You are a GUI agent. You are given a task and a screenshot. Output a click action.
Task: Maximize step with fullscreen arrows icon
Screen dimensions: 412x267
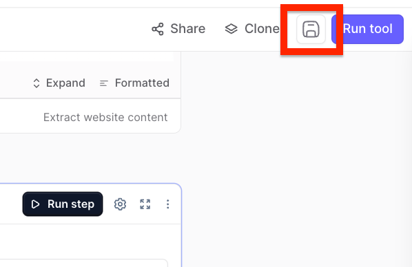(x=145, y=204)
